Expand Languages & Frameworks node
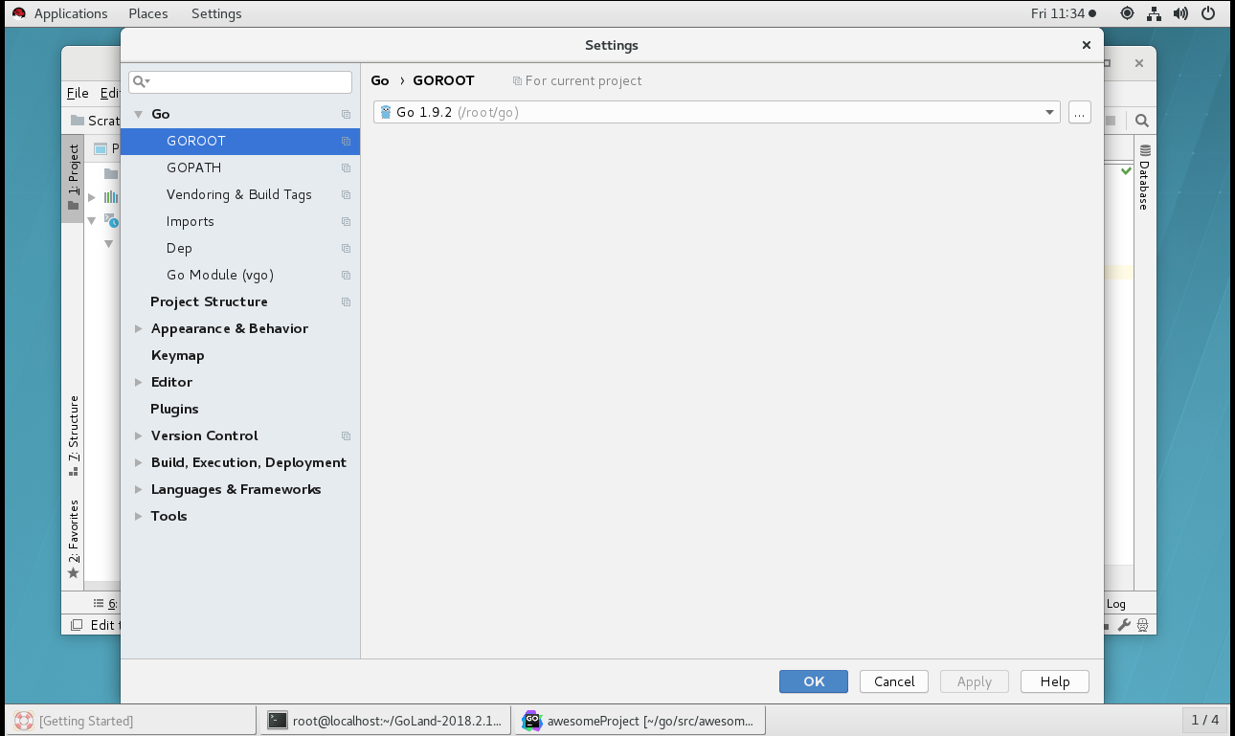This screenshot has height=736, width=1235. coord(139,489)
